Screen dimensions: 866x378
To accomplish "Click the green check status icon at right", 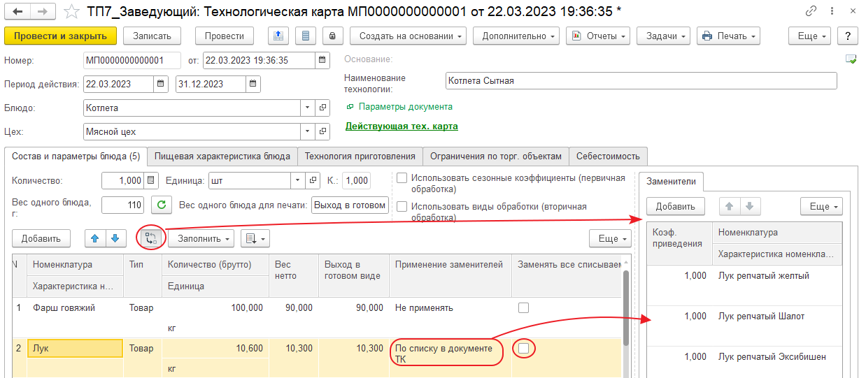I will coord(851,59).
